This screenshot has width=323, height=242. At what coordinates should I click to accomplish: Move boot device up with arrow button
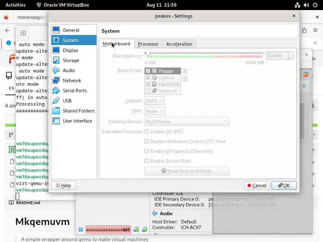pos(185,71)
